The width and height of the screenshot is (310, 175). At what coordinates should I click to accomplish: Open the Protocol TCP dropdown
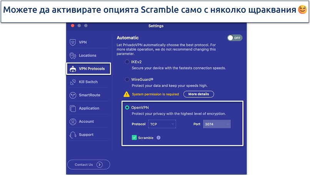pos(162,124)
